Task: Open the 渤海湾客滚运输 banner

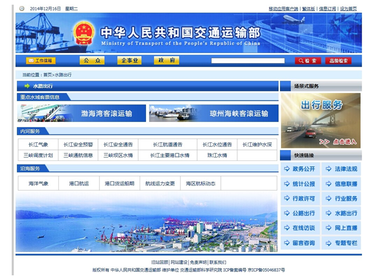Action: [x=81, y=113]
